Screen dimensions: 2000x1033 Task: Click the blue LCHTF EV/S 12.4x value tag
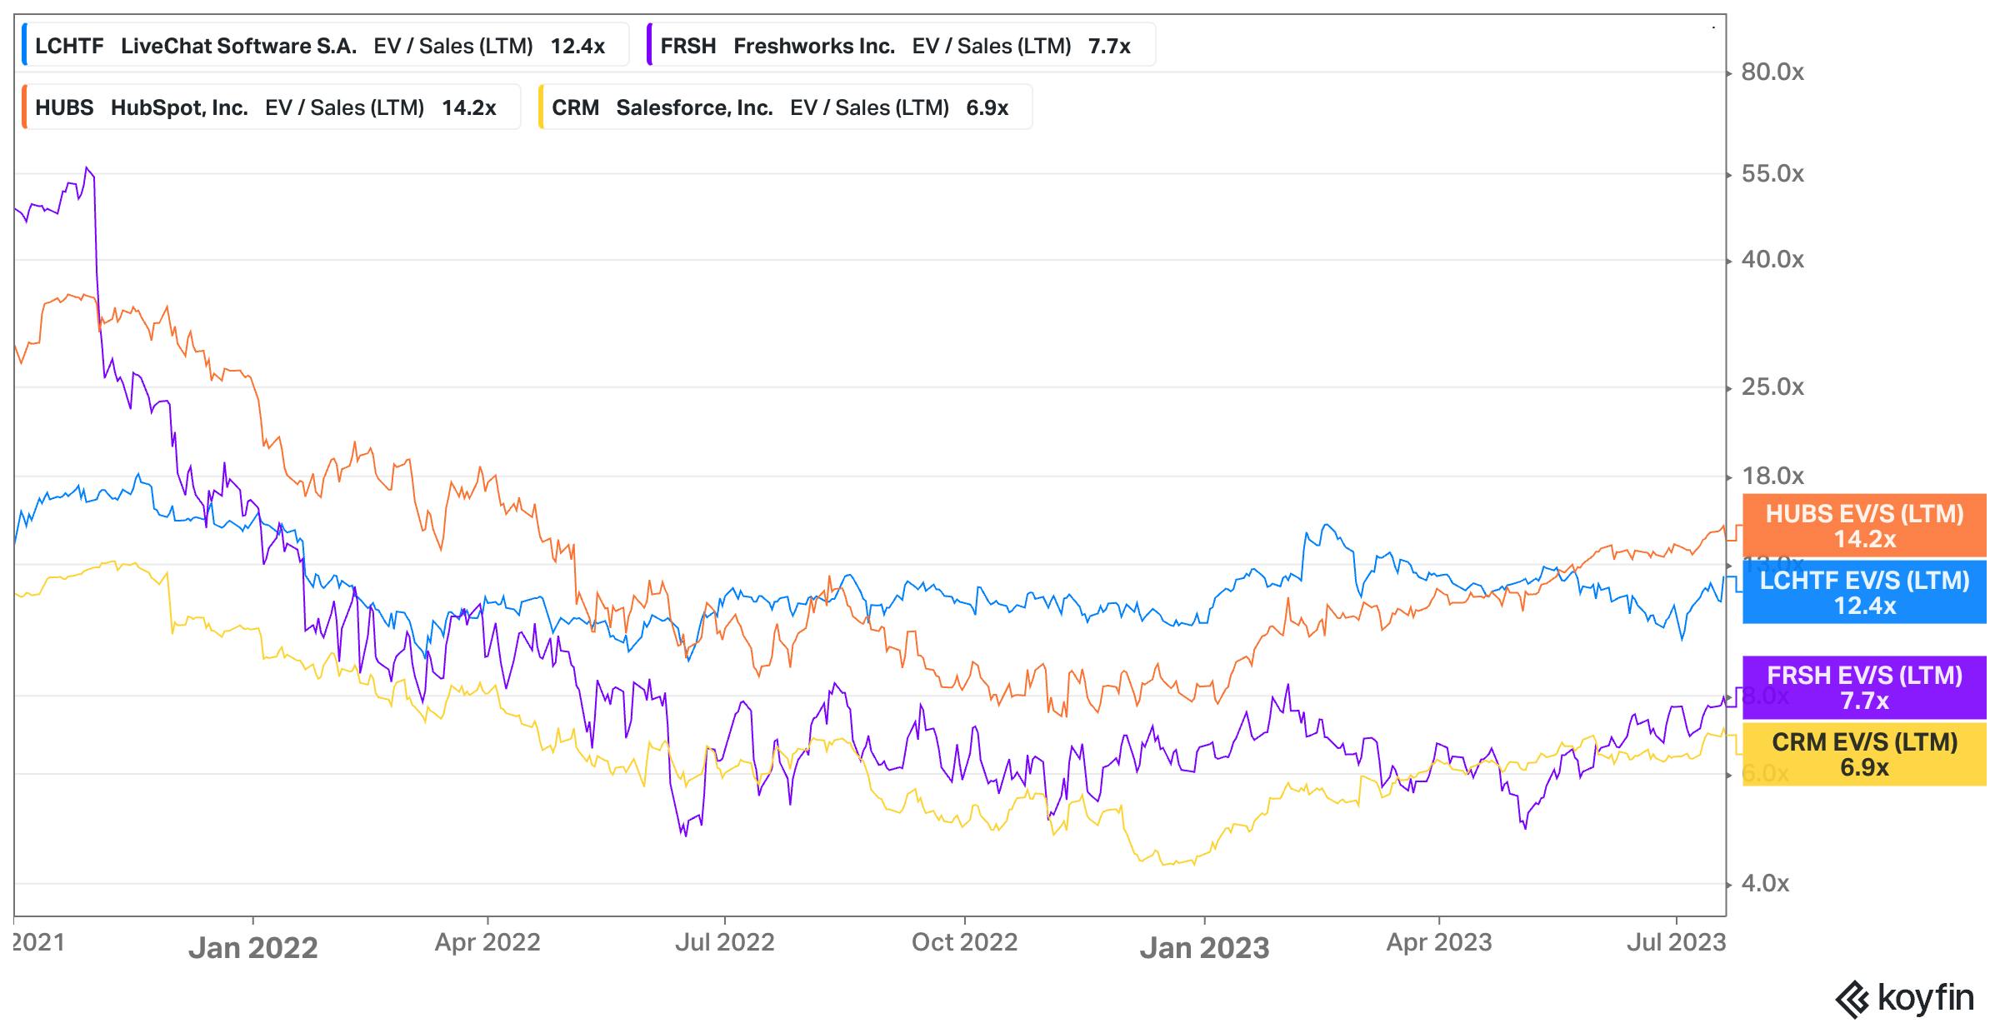click(x=1864, y=592)
